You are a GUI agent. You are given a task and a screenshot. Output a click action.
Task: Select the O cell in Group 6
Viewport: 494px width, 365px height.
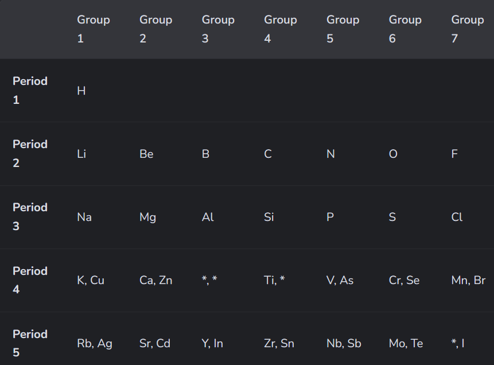[x=393, y=154]
